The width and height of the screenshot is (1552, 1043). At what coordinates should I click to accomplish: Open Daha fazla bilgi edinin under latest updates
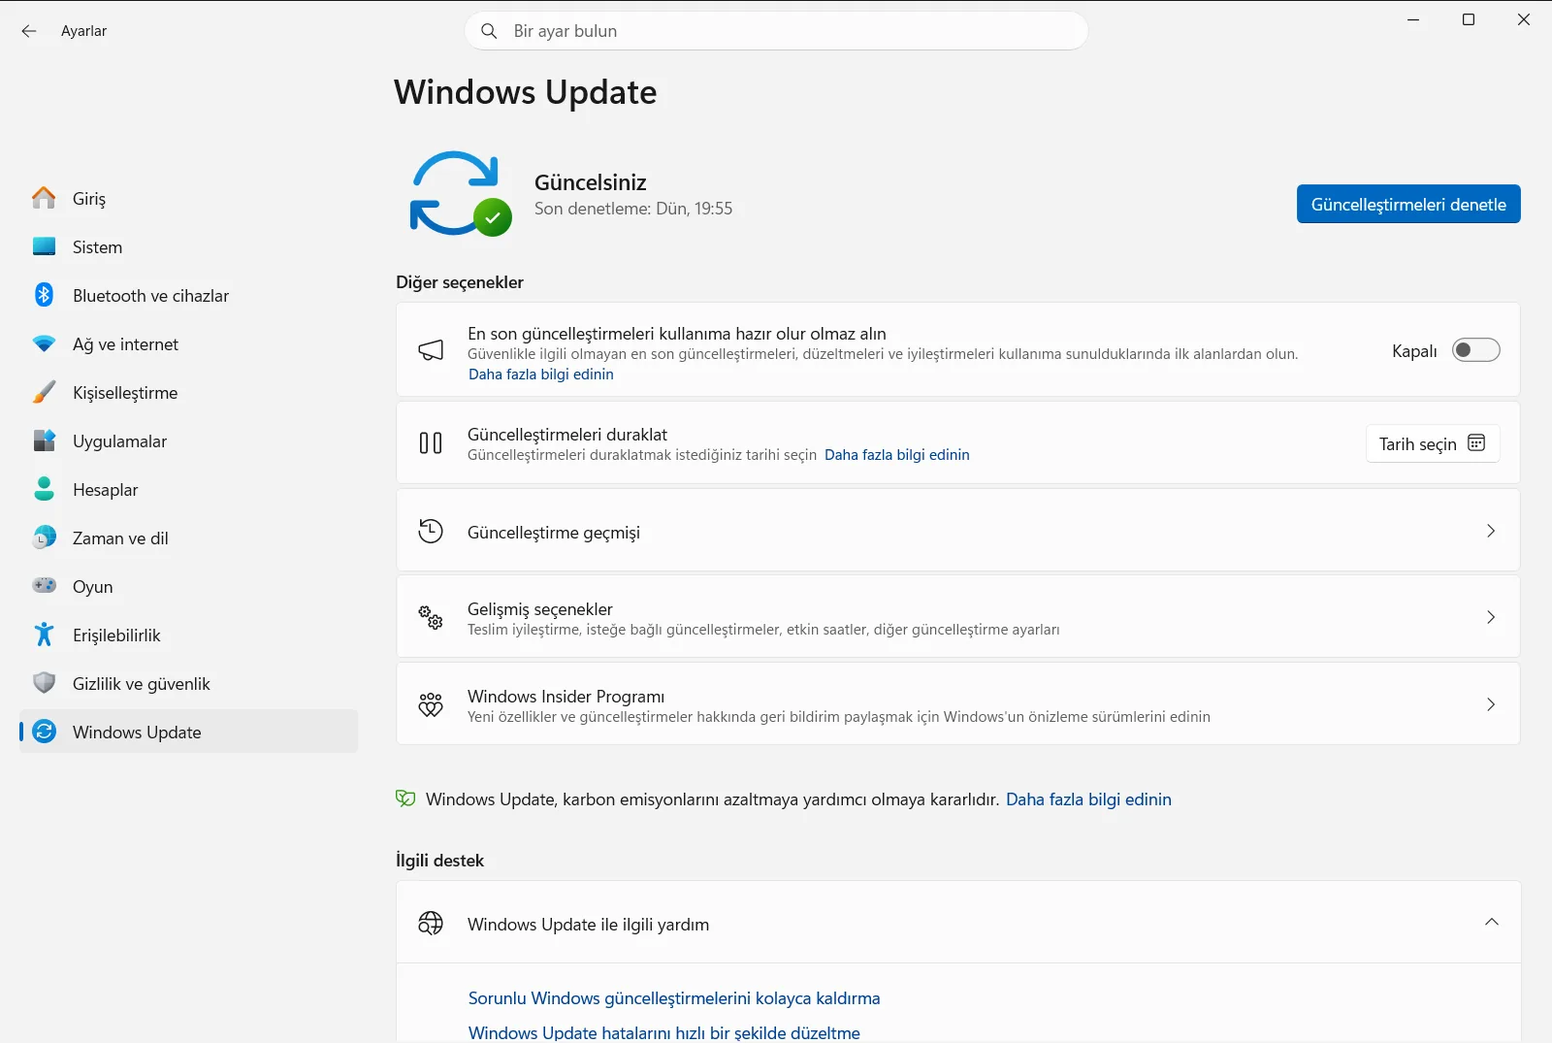click(x=541, y=375)
